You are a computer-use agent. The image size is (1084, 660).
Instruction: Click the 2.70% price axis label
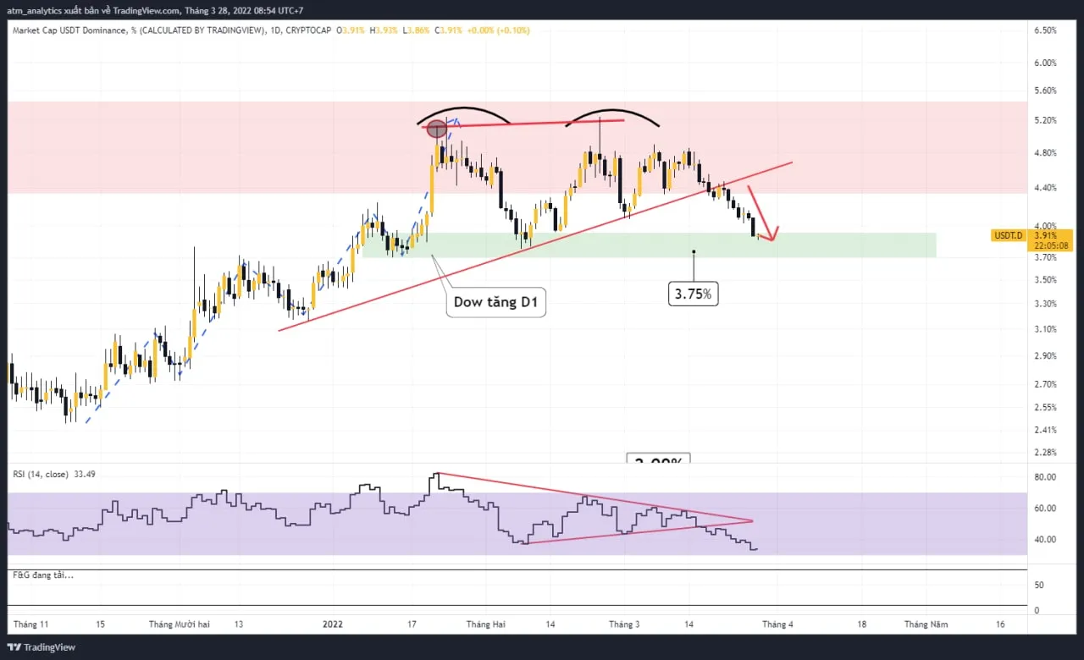(x=1045, y=384)
